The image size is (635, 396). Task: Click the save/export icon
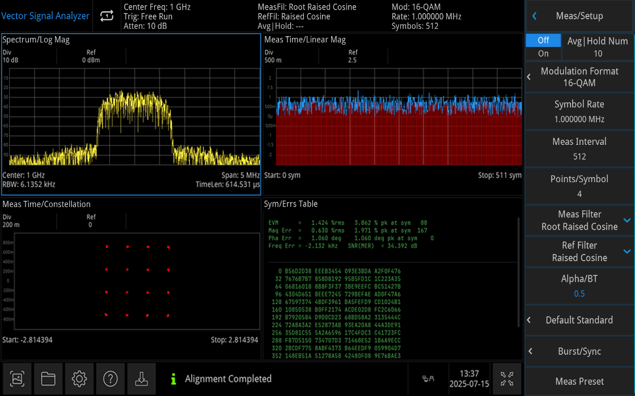point(141,378)
